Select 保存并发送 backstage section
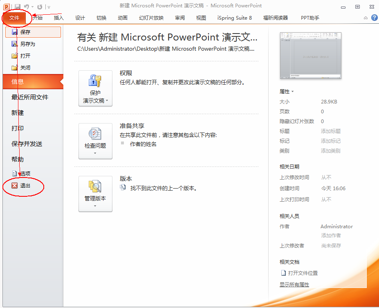Screen dimensions: 379x308 coord(33,144)
